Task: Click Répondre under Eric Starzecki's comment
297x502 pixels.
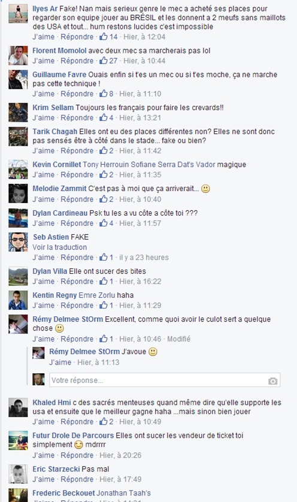Action: click(77, 479)
